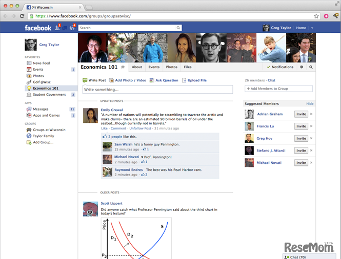Viewport: 341px width, 259px height.
Task: Open the Chat (70) bar
Action: 309,257
